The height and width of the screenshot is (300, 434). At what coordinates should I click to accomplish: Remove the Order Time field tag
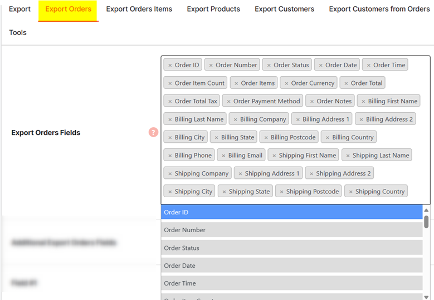pos(369,66)
